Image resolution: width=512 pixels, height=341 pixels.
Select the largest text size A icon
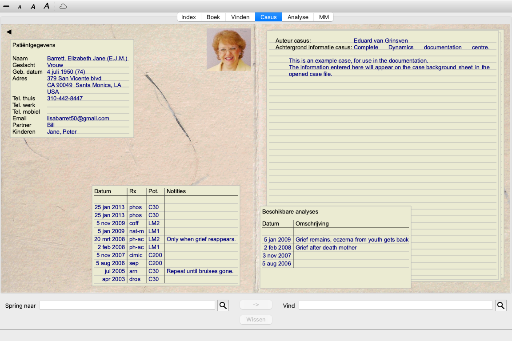coord(46,6)
